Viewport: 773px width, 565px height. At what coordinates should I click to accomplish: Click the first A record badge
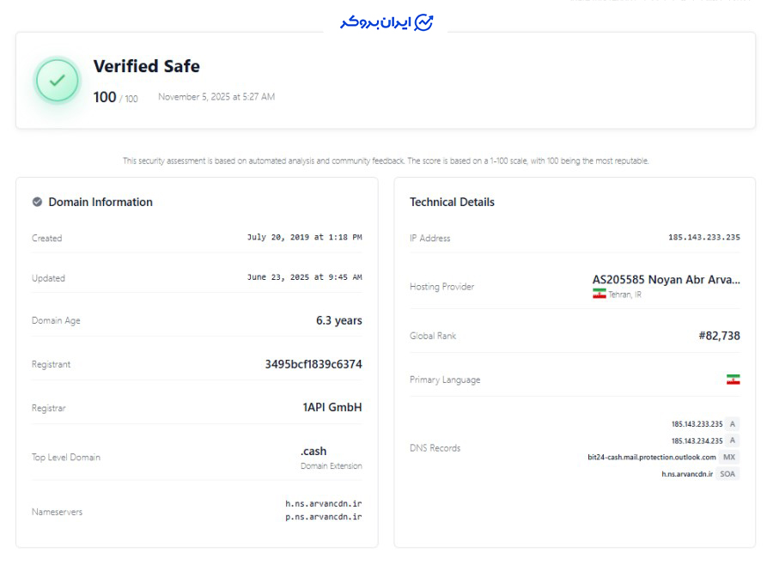tap(732, 424)
